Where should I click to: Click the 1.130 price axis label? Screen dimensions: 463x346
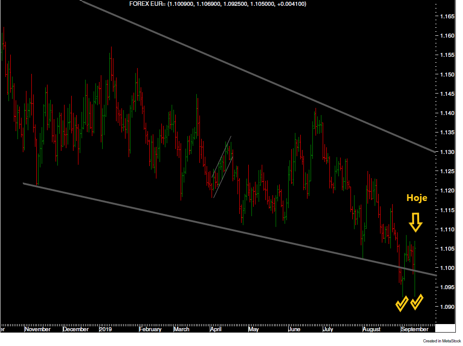click(x=447, y=152)
